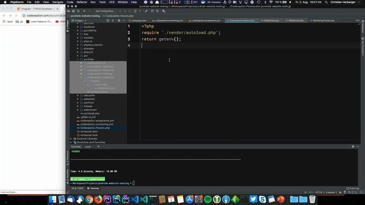365x205 pixels.
Task: Select codeception.acceptance.yml in project tree
Action: (x=97, y=121)
